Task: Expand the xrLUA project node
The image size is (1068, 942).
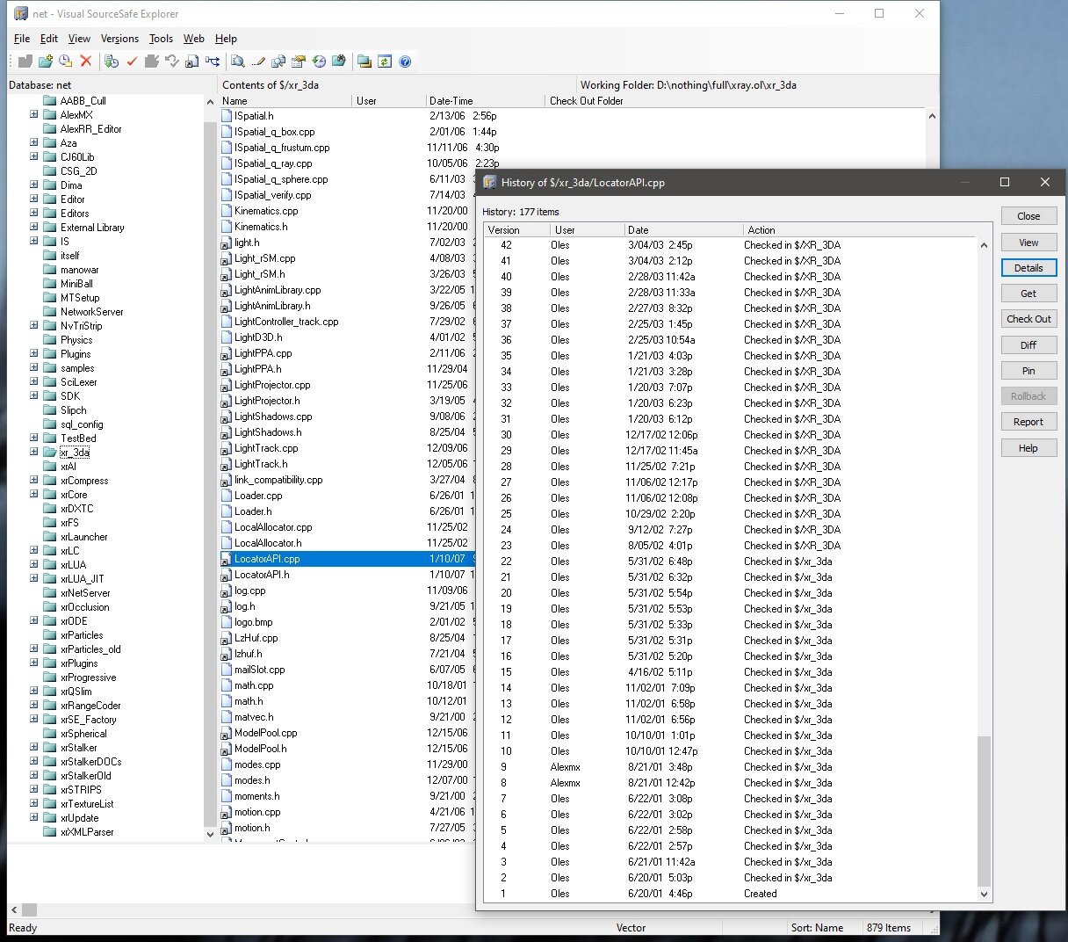Action: pos(33,564)
